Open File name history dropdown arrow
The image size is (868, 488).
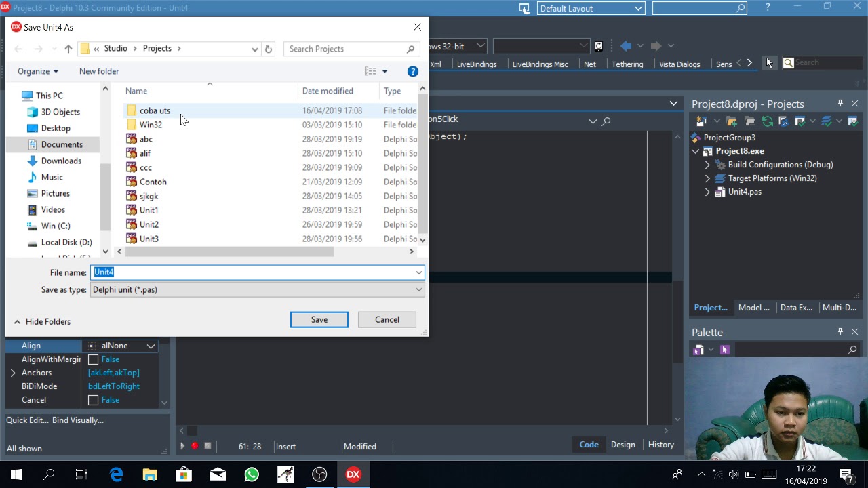(418, 272)
